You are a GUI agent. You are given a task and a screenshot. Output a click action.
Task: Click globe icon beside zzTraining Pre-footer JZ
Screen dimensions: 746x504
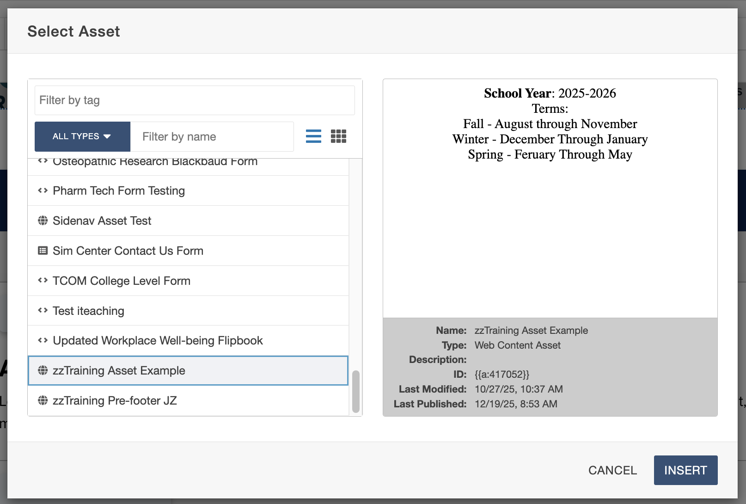[x=43, y=400]
